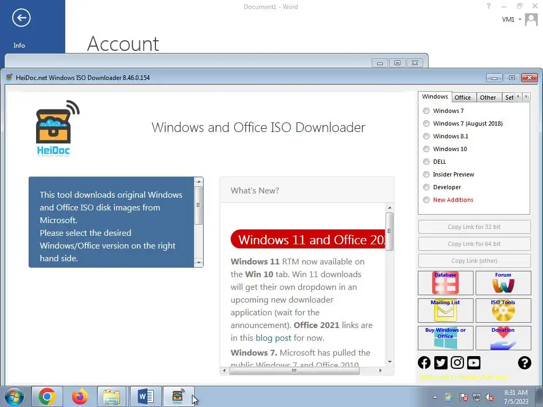The height and width of the screenshot is (407, 543).
Task: Open the blog post link
Action: [x=273, y=338]
